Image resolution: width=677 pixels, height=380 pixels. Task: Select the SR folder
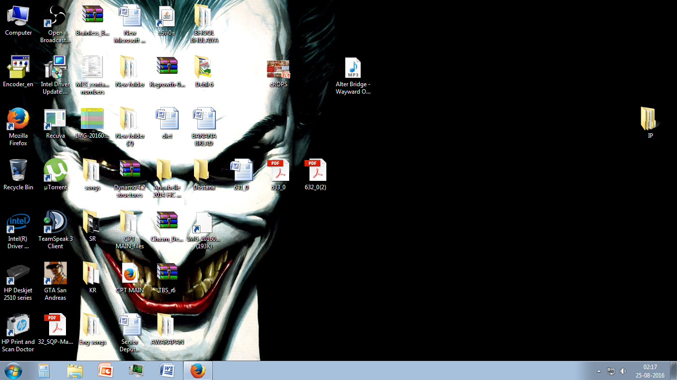[x=93, y=226]
